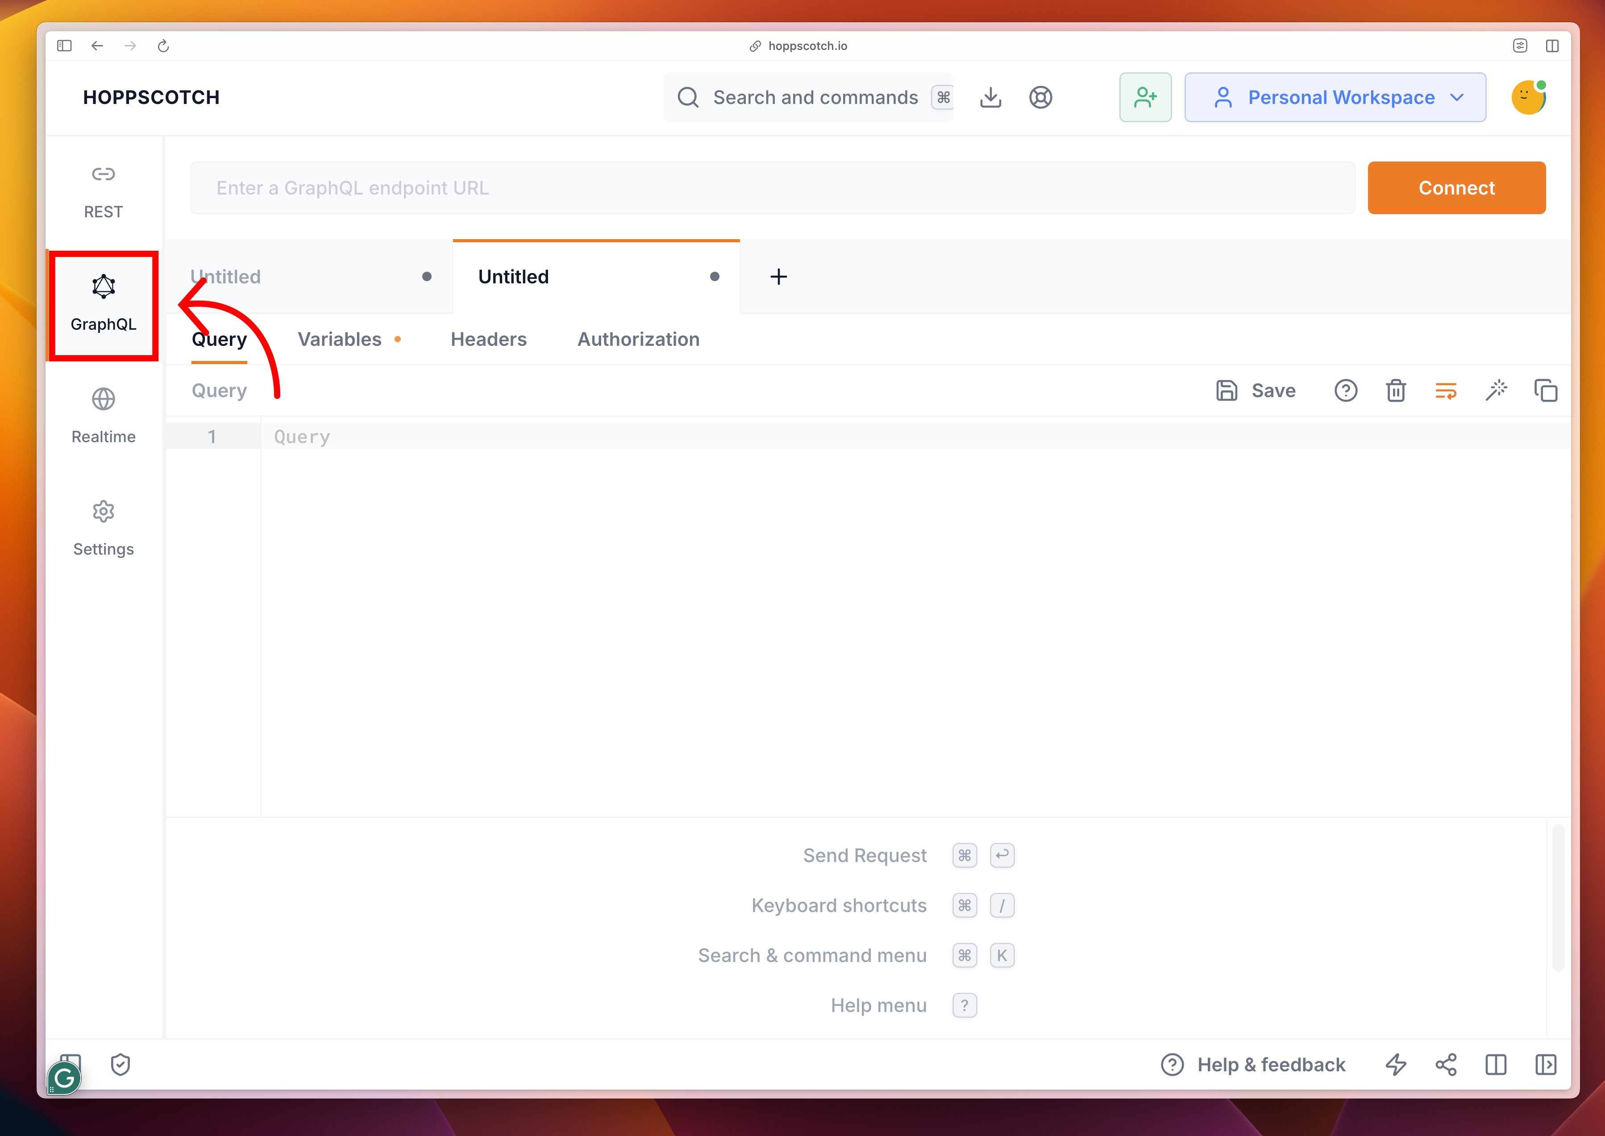Switch to the Query tab
The image size is (1605, 1136).
pyautogui.click(x=219, y=339)
